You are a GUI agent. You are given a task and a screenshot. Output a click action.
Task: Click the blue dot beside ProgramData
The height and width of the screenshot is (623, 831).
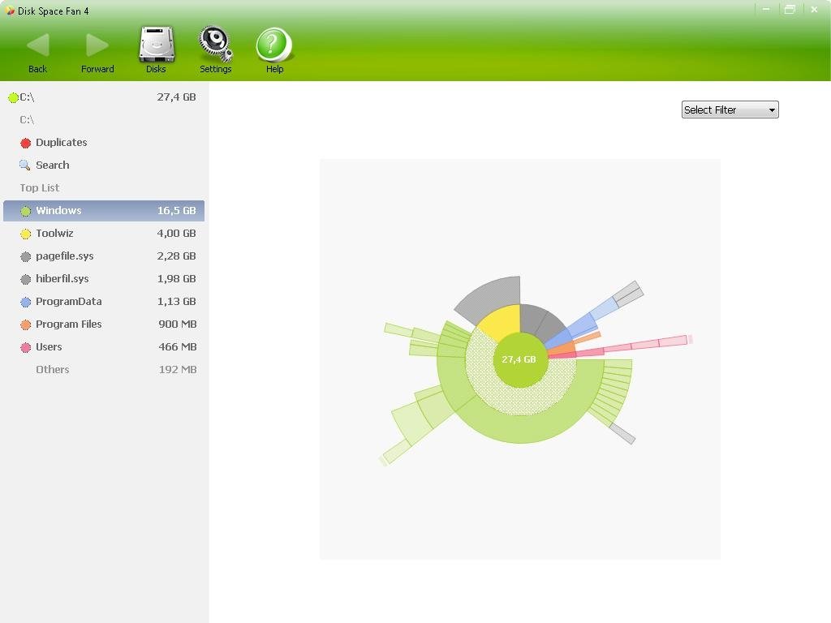25,302
